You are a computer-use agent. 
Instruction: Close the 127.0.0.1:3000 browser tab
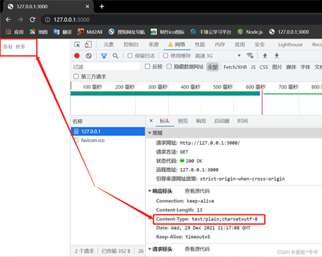tap(88, 7)
